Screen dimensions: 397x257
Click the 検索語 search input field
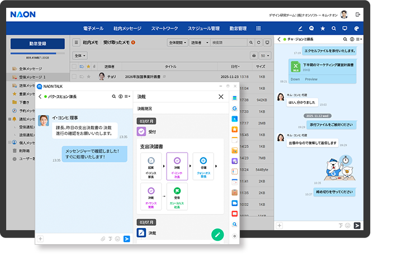coord(226,42)
